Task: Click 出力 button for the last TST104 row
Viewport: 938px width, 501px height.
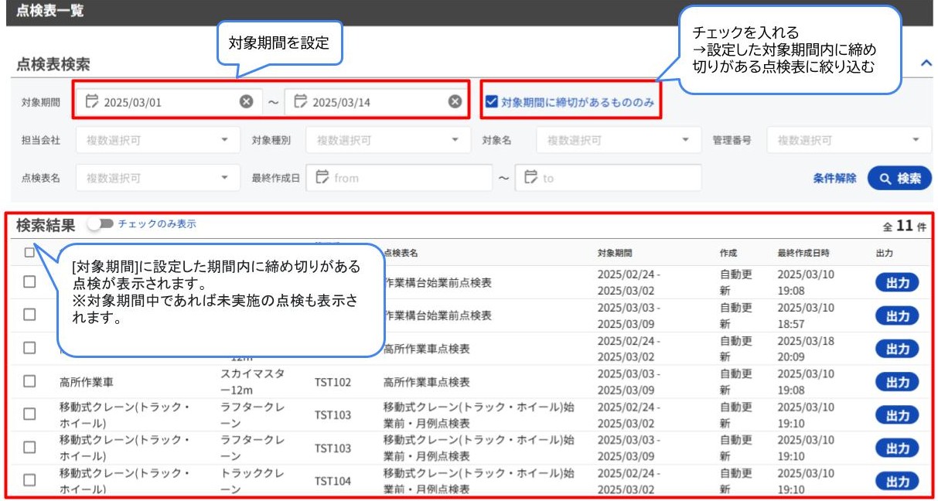Action: (897, 481)
